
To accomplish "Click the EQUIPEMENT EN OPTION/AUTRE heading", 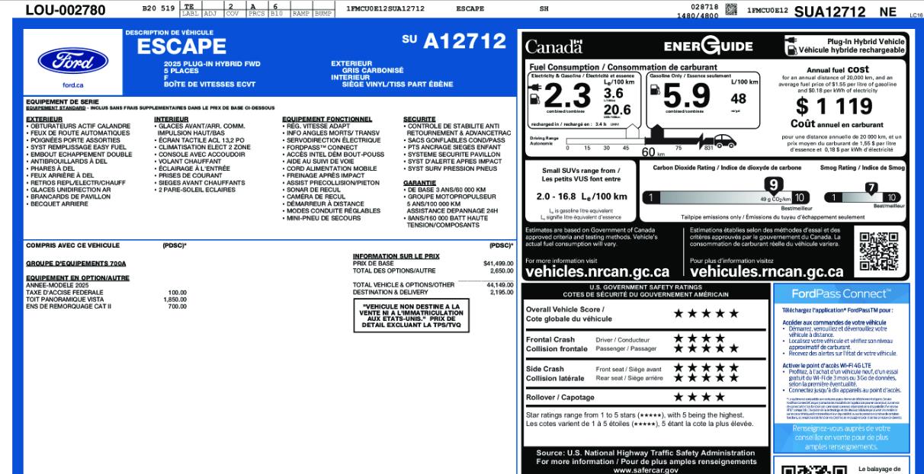I will (x=78, y=278).
